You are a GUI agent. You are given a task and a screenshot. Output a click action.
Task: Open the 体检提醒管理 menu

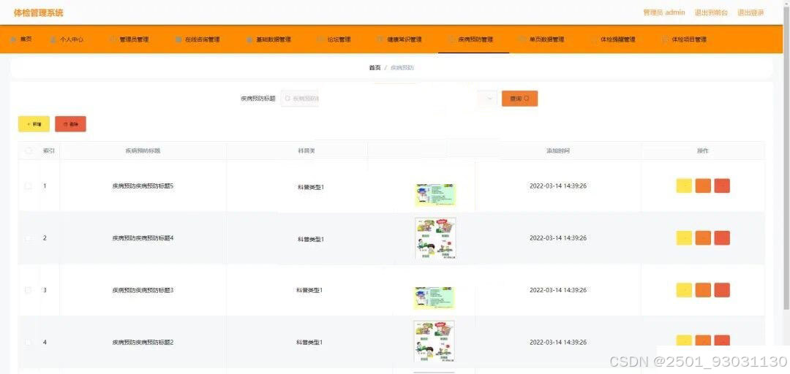click(x=613, y=39)
